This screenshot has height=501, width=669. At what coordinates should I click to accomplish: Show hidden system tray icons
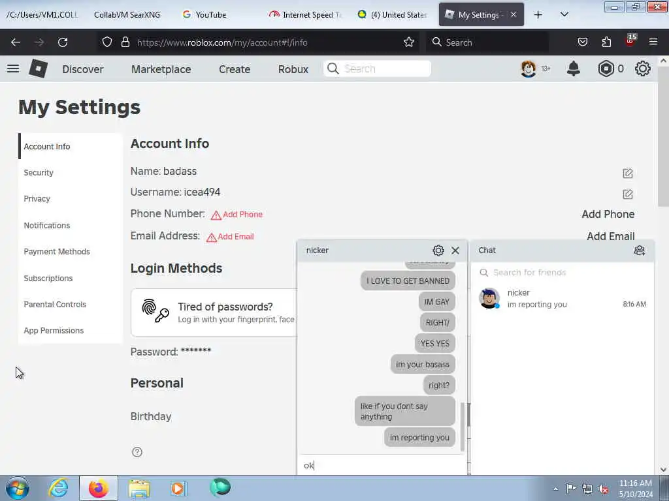tap(555, 489)
